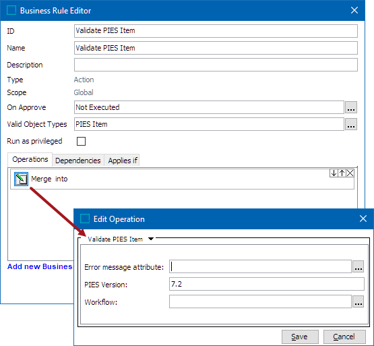The image size is (374, 346).
Task: Click the Add new Business link
Action: [x=40, y=266]
